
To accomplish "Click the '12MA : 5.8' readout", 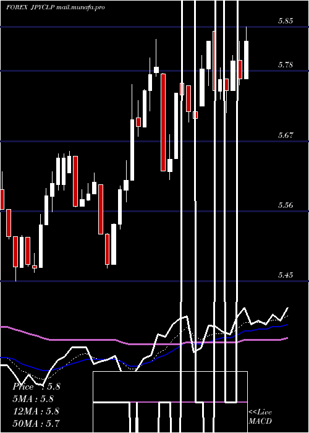I will pyautogui.click(x=36, y=411).
